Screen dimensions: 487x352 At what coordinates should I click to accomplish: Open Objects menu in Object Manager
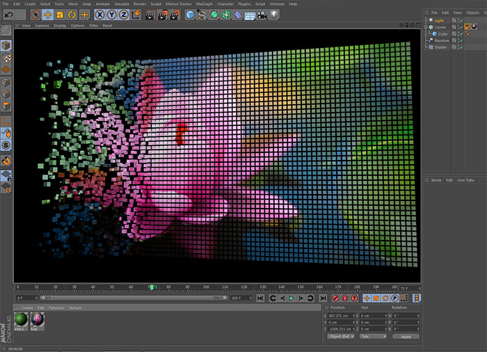pos(472,13)
